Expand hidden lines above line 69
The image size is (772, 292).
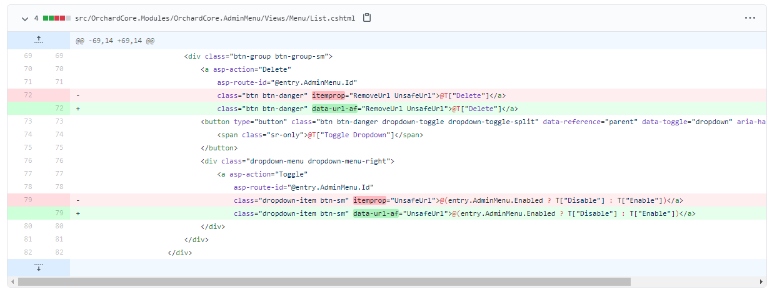(39, 41)
